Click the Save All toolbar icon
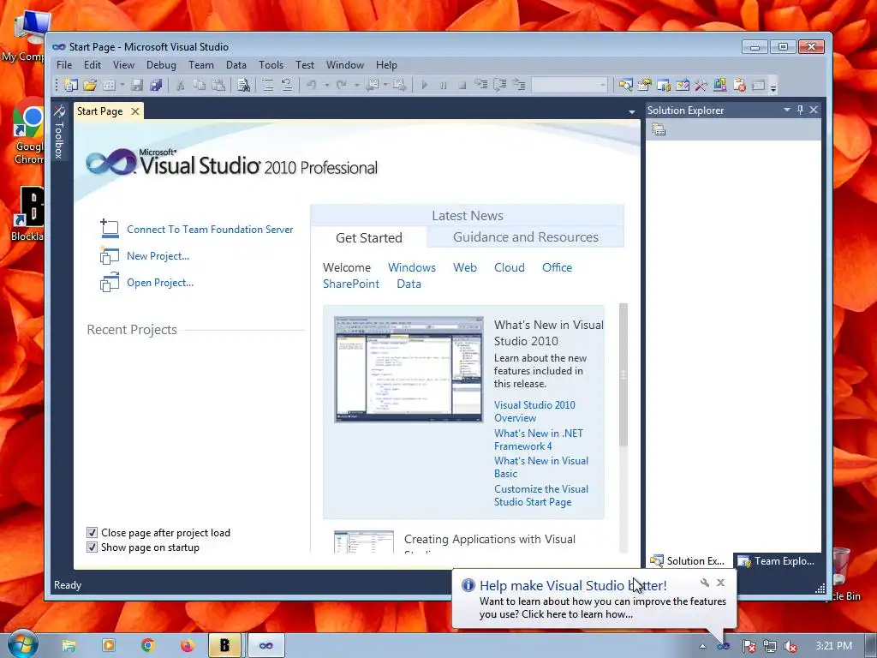The width and height of the screenshot is (877, 658). (x=156, y=85)
